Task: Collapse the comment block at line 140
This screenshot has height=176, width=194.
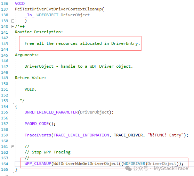Action: (x=13, y=26)
